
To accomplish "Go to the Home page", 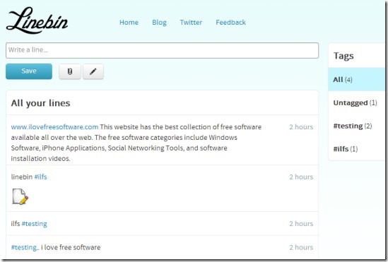I will point(129,23).
